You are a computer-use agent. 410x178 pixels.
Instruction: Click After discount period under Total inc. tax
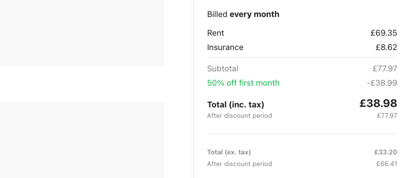[x=240, y=115]
